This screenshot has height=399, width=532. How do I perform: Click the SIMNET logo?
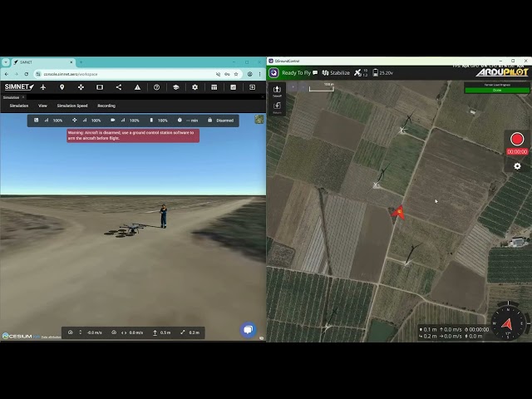tap(19, 86)
